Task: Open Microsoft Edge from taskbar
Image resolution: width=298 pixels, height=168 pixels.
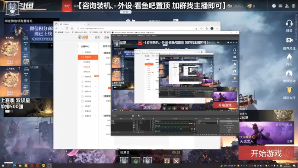Action: pos(14,166)
